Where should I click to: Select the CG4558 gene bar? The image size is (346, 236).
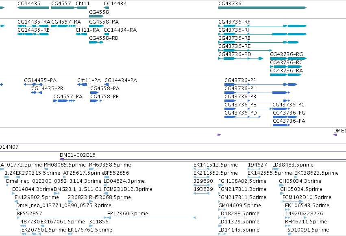pos(96,16)
